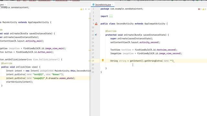Click activity_second layout reference
Screen dimensions: 207x116
coord(148,42)
